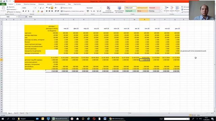Open the Word icon in the taskbar
Image resolution: width=216 pixels, height=121 pixels.
[105, 119]
